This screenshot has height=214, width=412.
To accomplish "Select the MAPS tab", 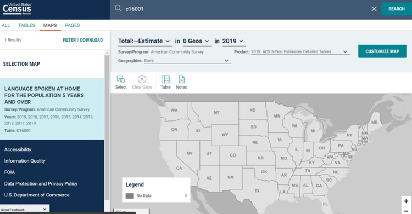I will pyautogui.click(x=50, y=25).
